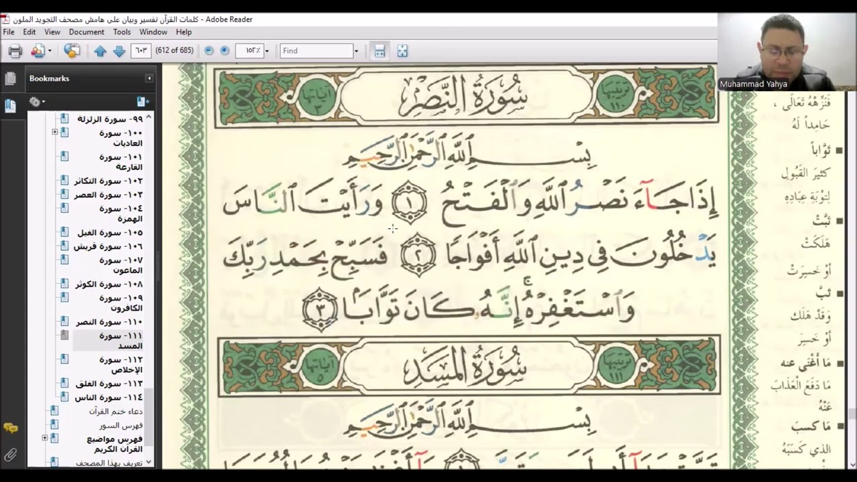Select bookmark ١٠٣ سورة العصر
The image size is (857, 482).
109,195
